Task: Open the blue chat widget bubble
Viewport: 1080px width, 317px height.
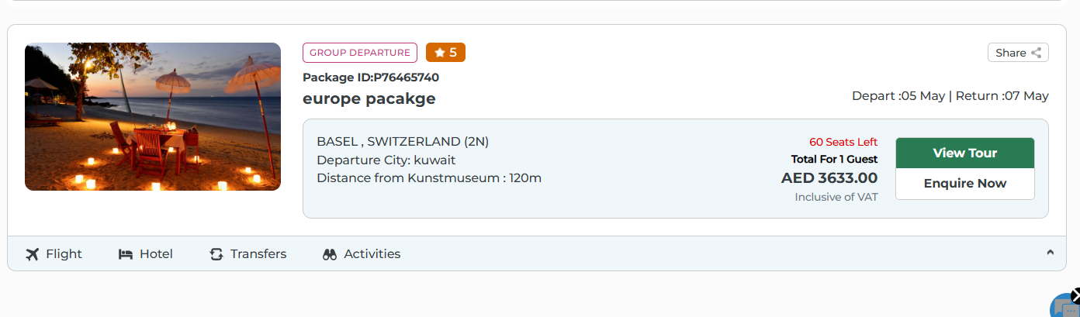Action: [x=1064, y=308]
